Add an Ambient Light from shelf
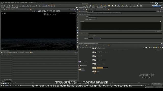163x91 pixels. point(126,5)
